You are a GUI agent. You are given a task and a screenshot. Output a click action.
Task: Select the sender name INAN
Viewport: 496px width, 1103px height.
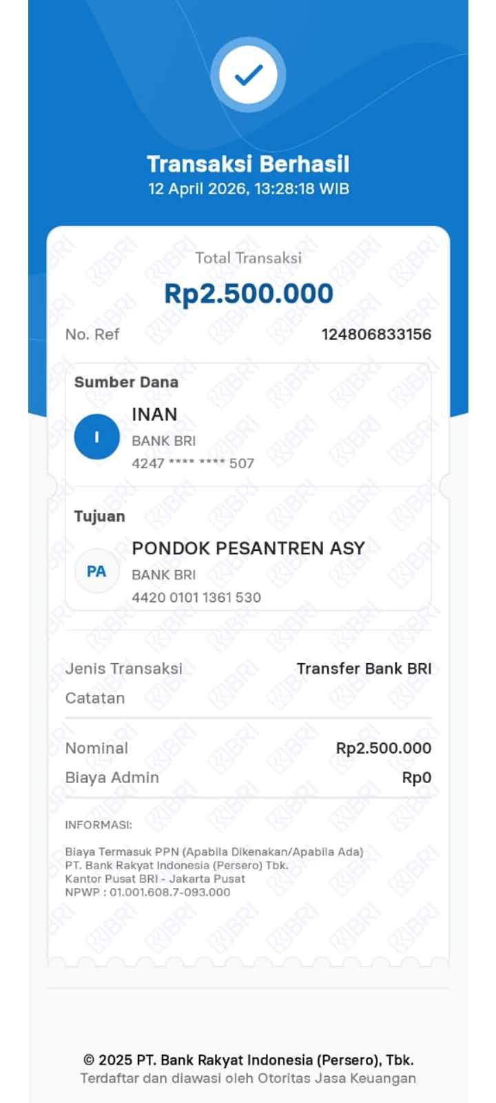coord(154,414)
